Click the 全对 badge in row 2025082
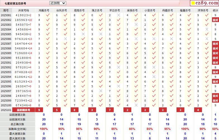This screenshot has width=219, height=140. pyautogui.click(x=215, y=20)
